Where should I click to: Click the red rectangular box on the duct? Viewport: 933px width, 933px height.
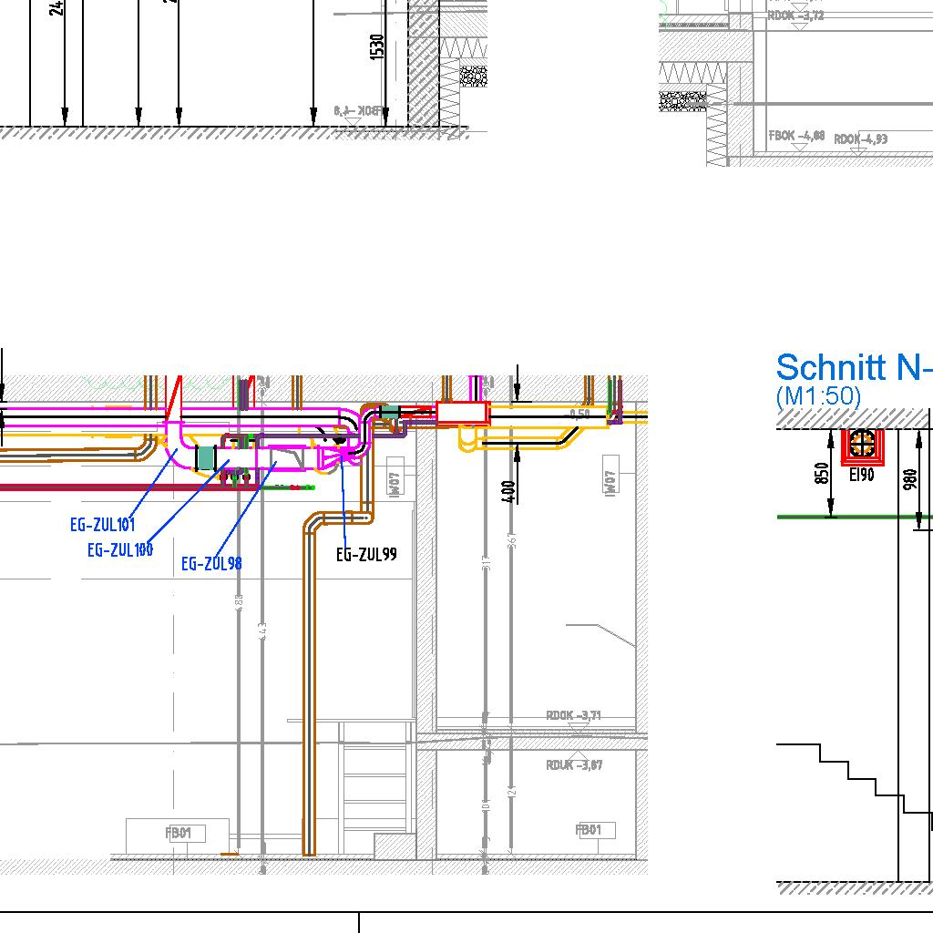point(463,413)
